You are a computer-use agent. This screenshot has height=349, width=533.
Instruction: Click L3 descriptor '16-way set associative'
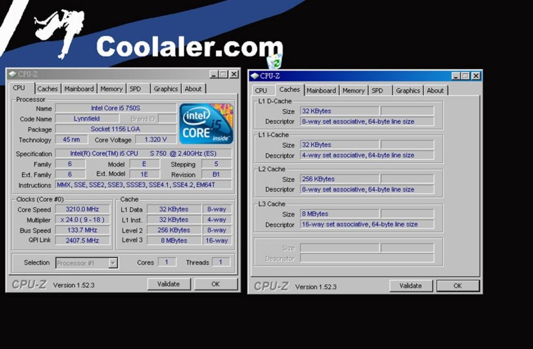coord(367,225)
